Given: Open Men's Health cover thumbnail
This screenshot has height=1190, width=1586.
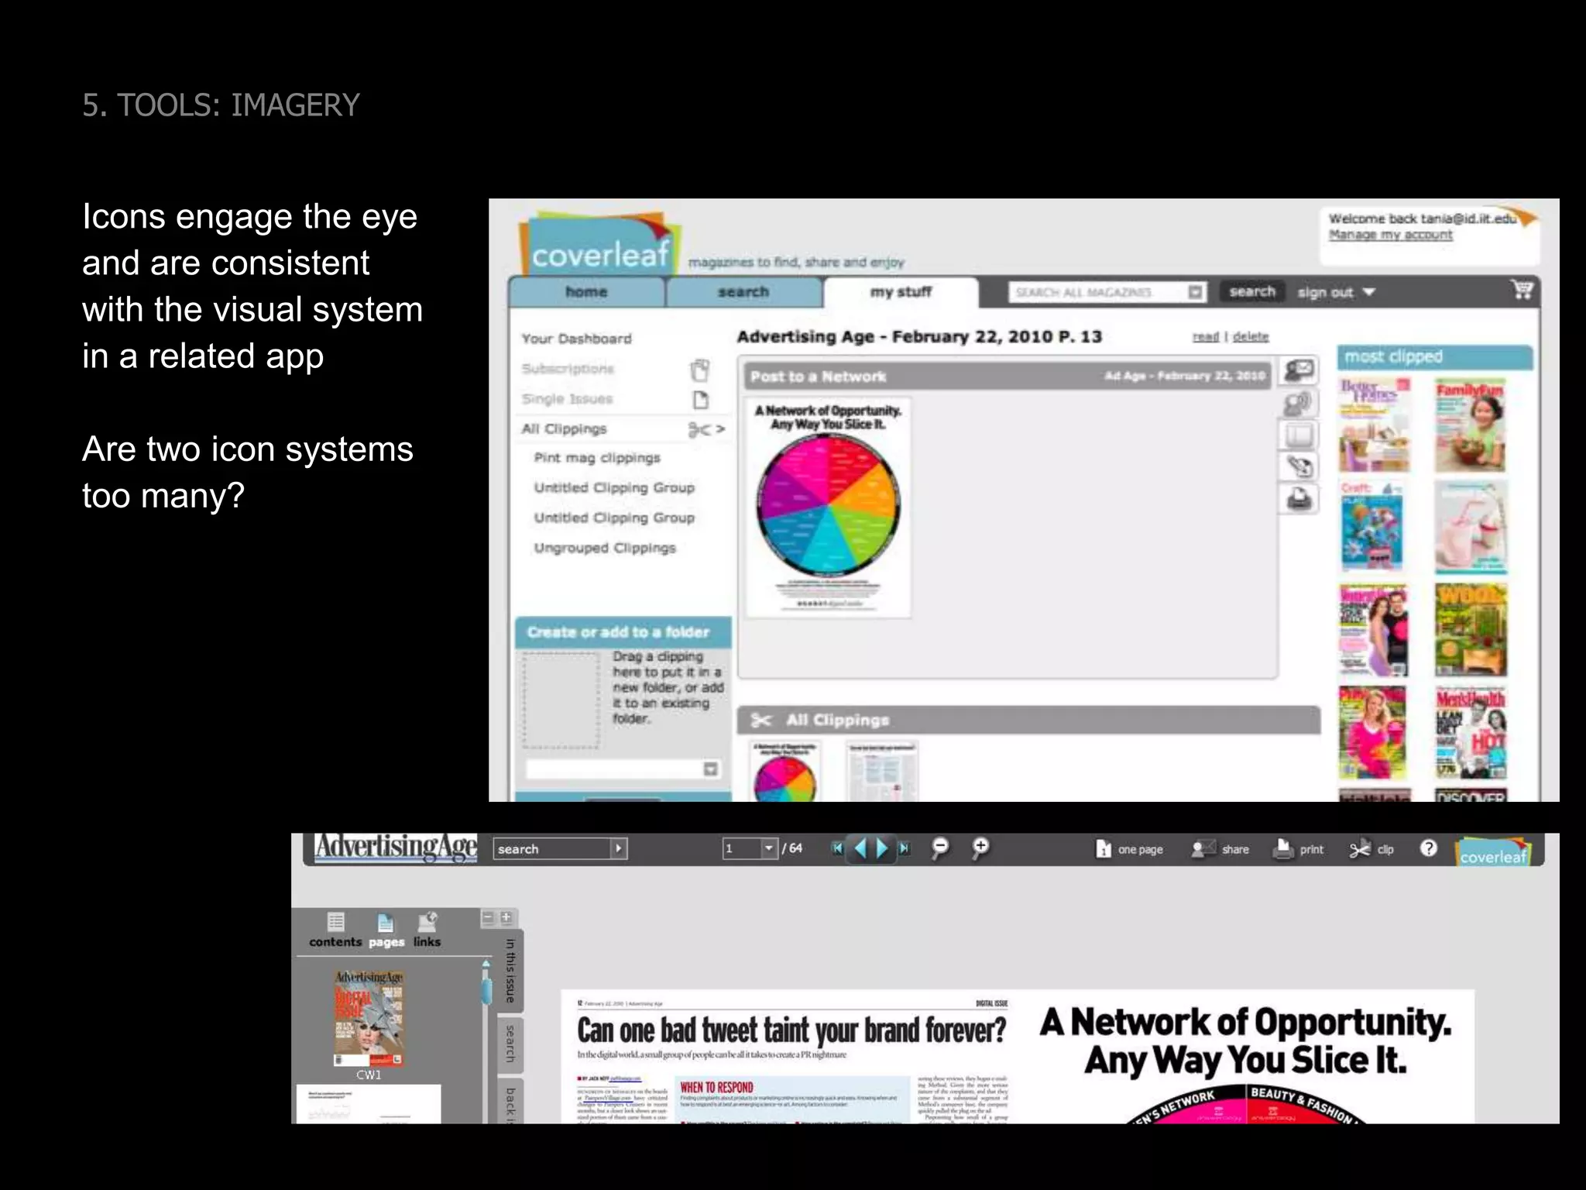Looking at the screenshot, I should pos(1471,733).
